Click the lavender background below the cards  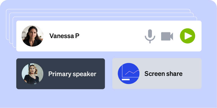point(108,99)
